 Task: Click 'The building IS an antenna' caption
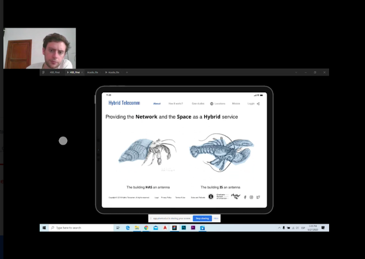point(221,187)
